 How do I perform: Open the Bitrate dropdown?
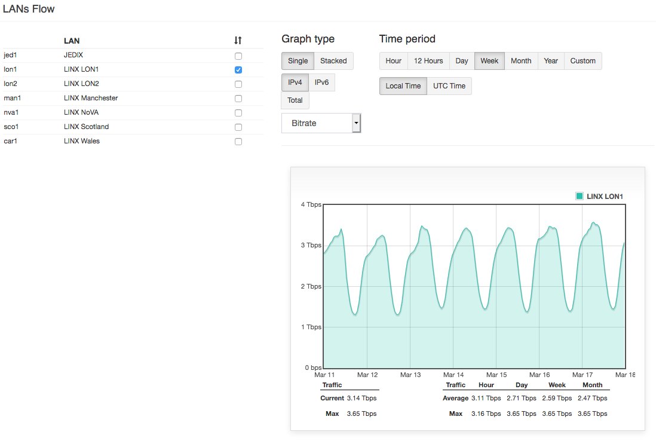(321, 123)
